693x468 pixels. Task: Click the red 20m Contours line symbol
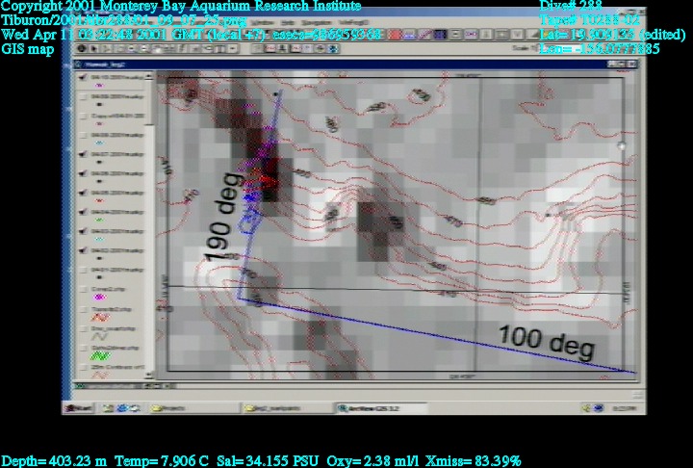click(99, 378)
